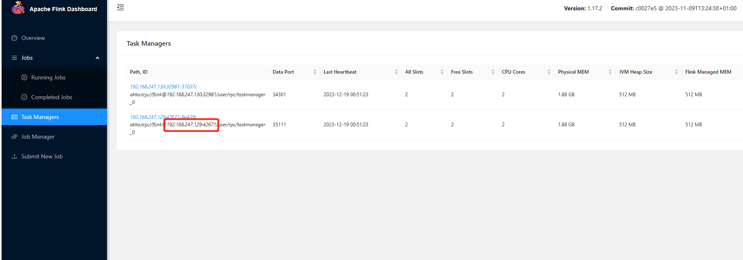The image size is (743, 260).
Task: Click the Commit c0027e5 info text
Action: [x=673, y=8]
